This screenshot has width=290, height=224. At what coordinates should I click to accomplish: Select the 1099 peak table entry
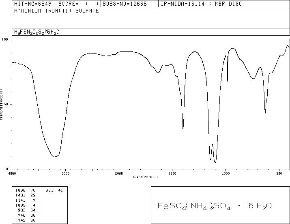point(26,205)
